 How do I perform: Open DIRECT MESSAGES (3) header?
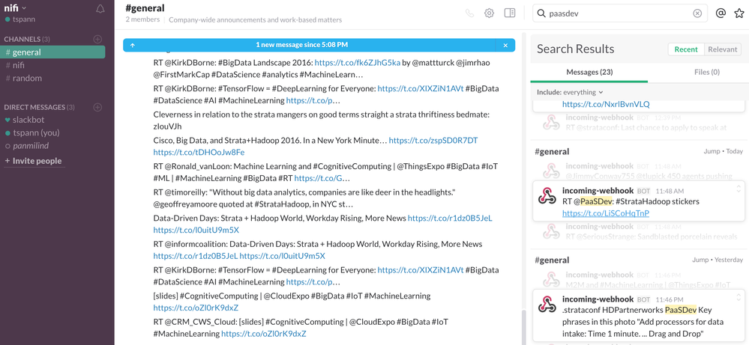[39, 107]
